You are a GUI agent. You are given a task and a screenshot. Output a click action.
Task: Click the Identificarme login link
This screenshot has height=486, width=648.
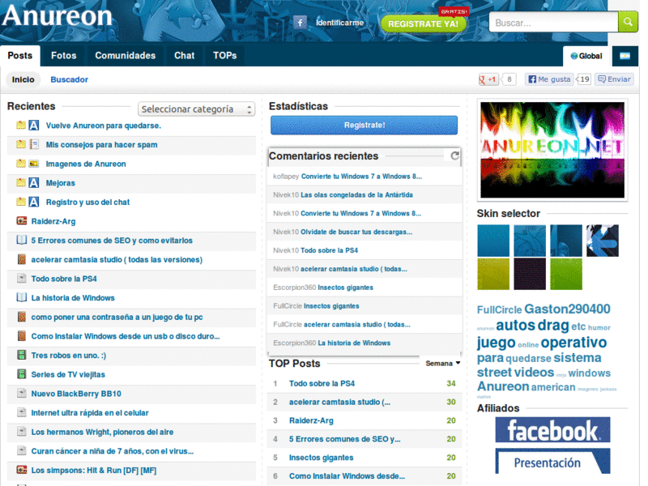[x=339, y=23]
